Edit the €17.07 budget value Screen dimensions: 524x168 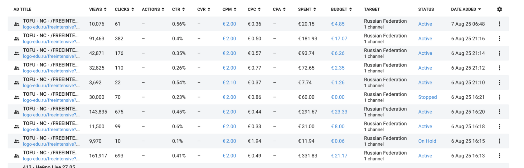pyautogui.click(x=339, y=39)
